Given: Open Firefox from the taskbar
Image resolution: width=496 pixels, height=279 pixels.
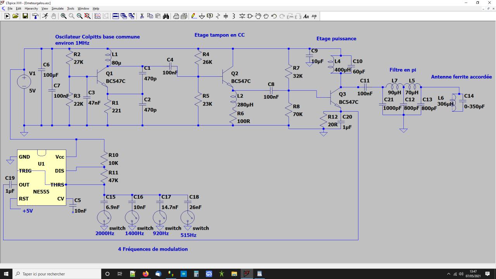Looking at the screenshot, I should click(x=146, y=274).
